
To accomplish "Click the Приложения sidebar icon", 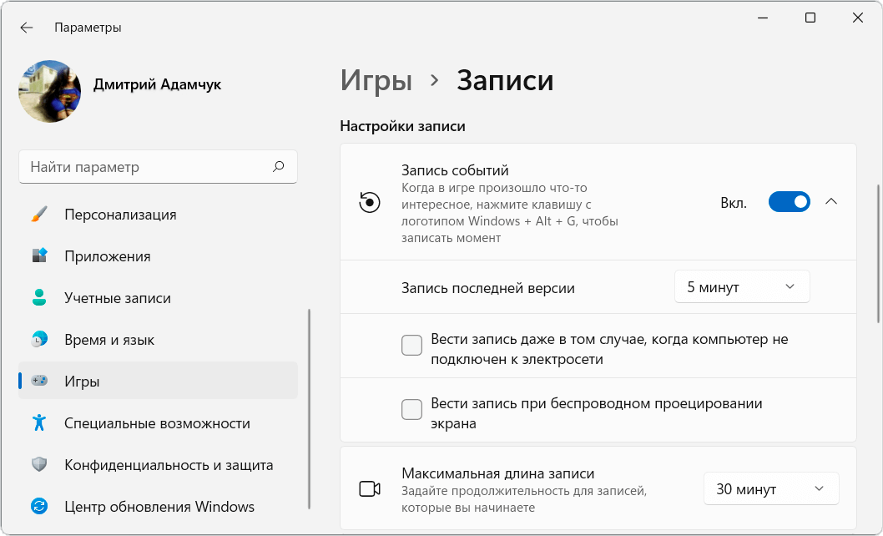I will (39, 256).
